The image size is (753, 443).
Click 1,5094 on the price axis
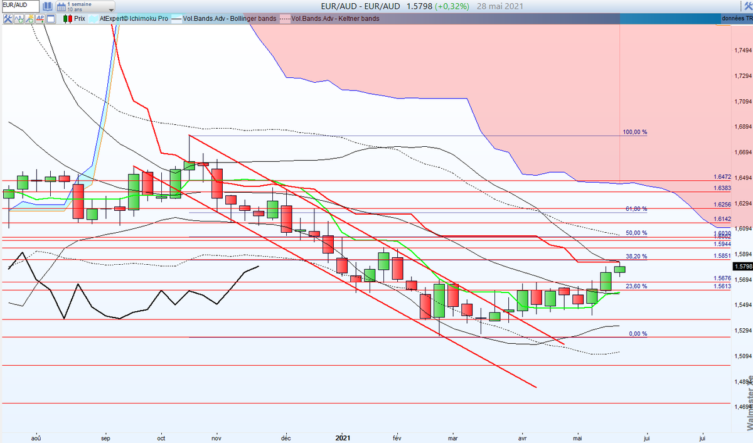743,356
